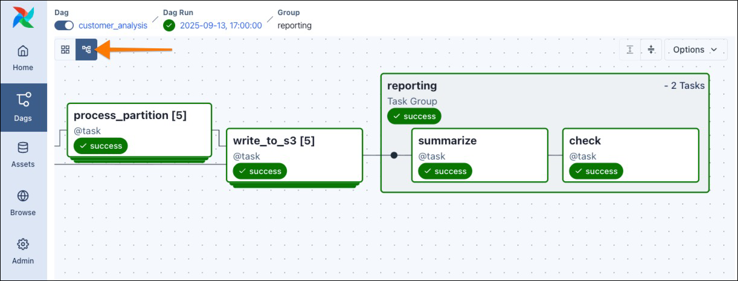
Task: Select the write_to_s3 [5] task node
Action: tap(294, 155)
